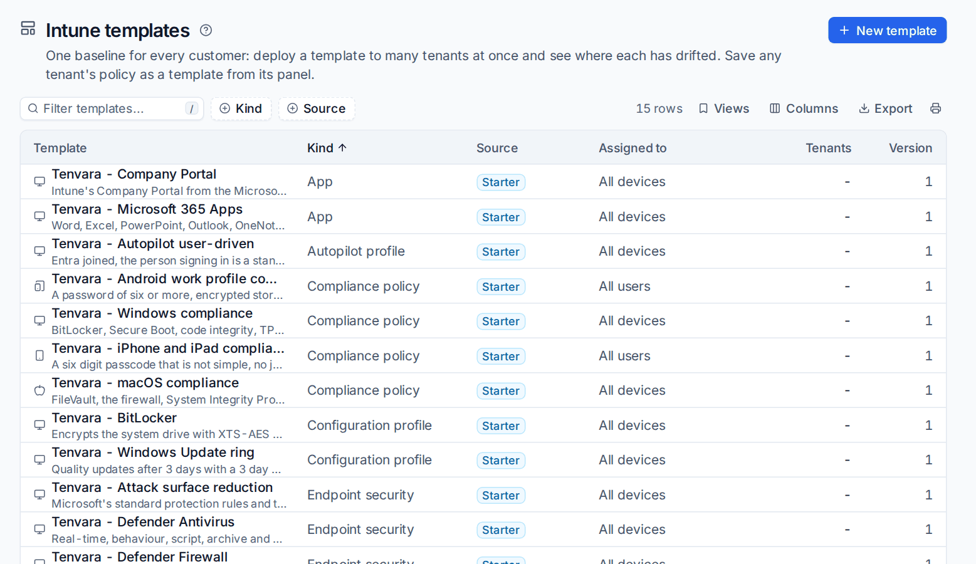Sort by the Assigned to column header

(x=632, y=148)
